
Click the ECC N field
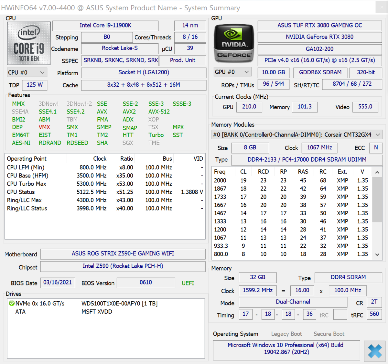pos(376,148)
